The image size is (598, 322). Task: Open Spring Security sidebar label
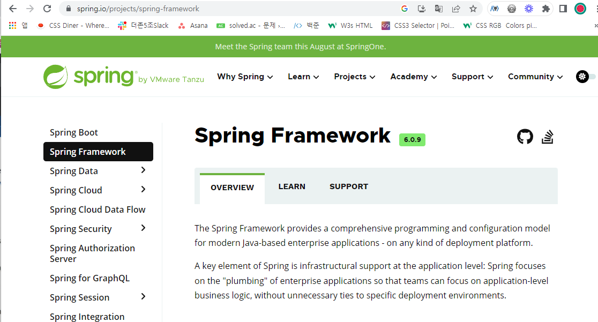click(81, 229)
